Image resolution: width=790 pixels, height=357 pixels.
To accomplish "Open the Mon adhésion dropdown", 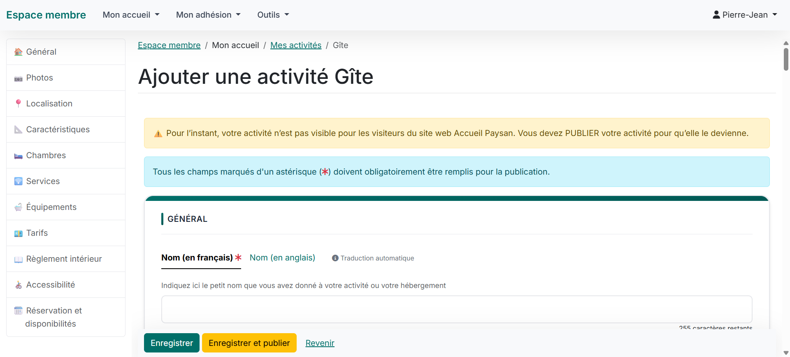I will coord(208,15).
